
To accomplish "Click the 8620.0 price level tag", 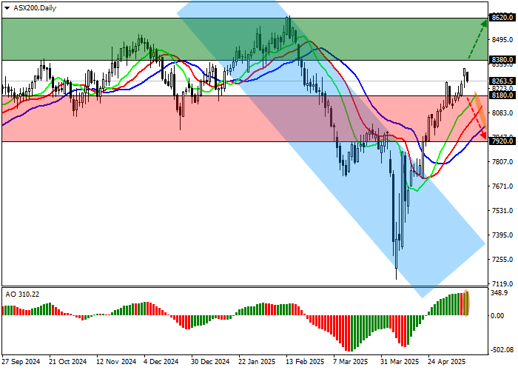I will click(x=502, y=16).
